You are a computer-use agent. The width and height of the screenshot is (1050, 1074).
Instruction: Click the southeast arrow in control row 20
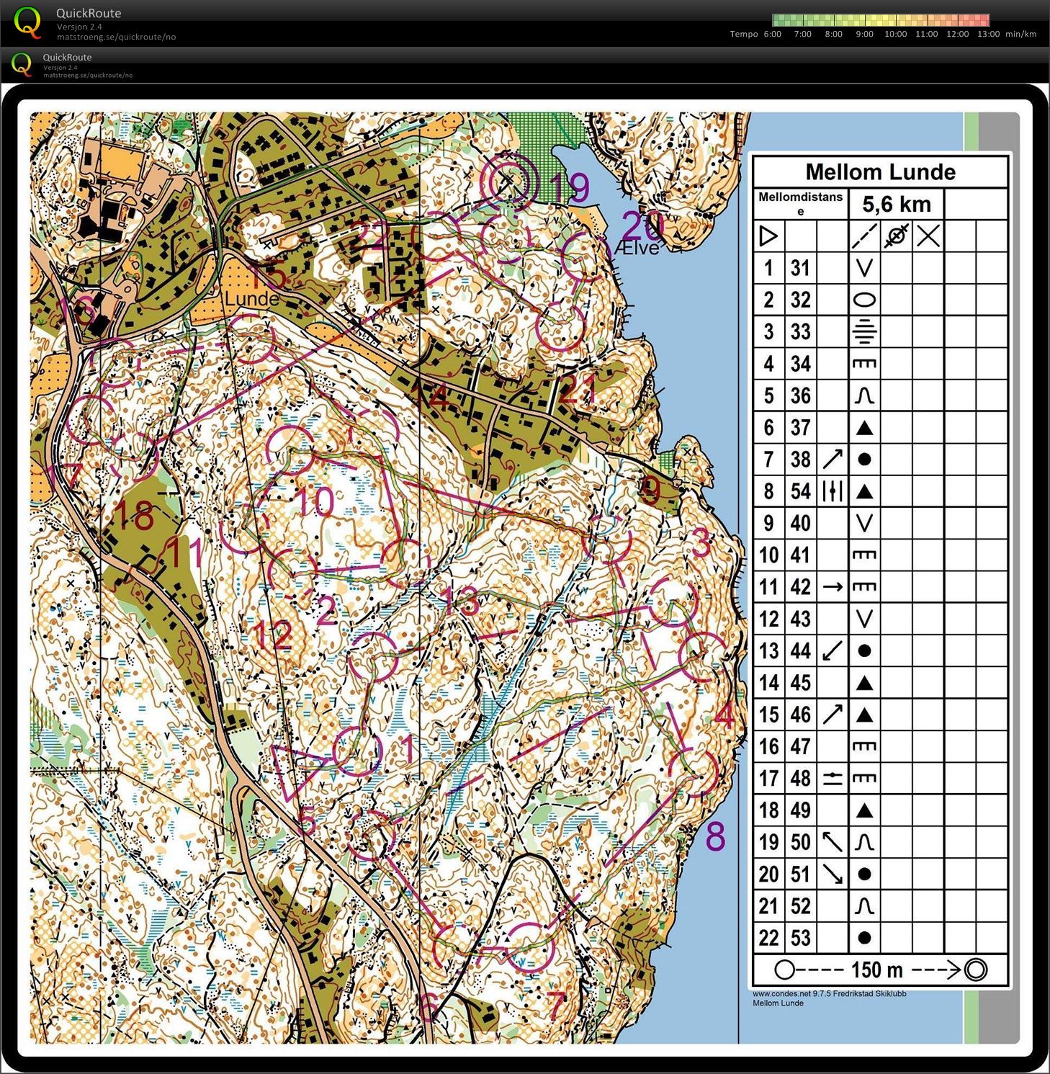pos(833,874)
